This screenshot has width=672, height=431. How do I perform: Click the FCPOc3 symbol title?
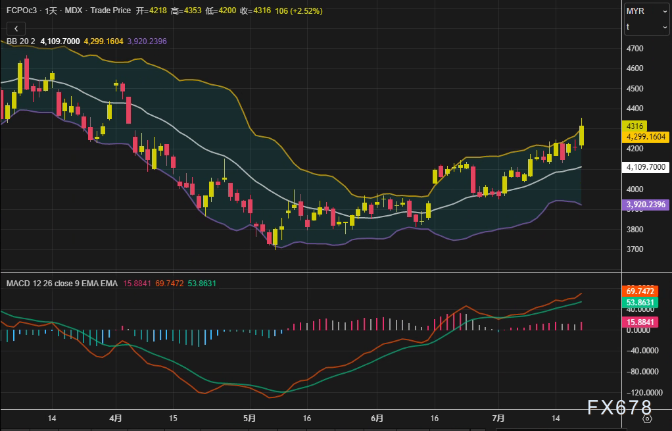(20, 11)
